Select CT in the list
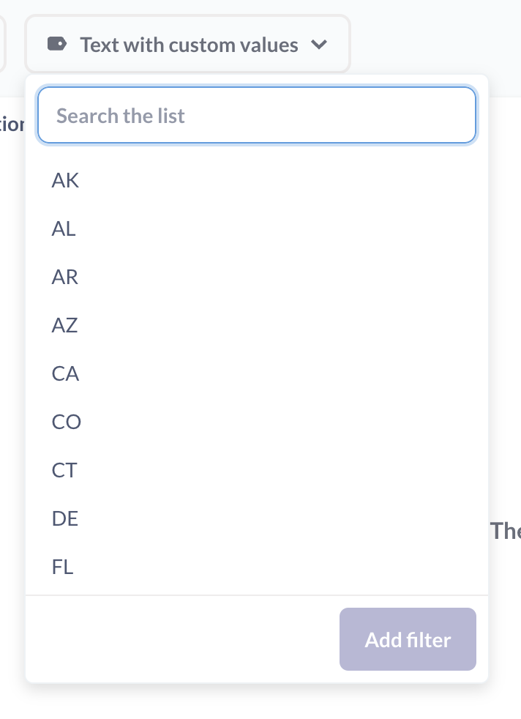Screen dimensions: 521x719 64,470
